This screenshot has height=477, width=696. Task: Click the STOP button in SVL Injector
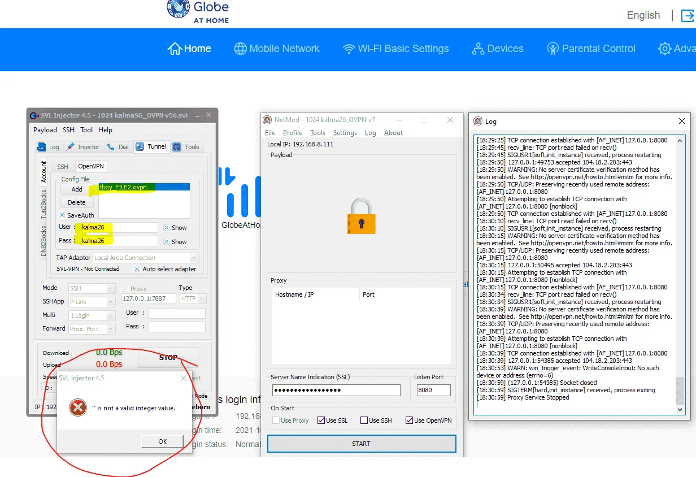[168, 358]
